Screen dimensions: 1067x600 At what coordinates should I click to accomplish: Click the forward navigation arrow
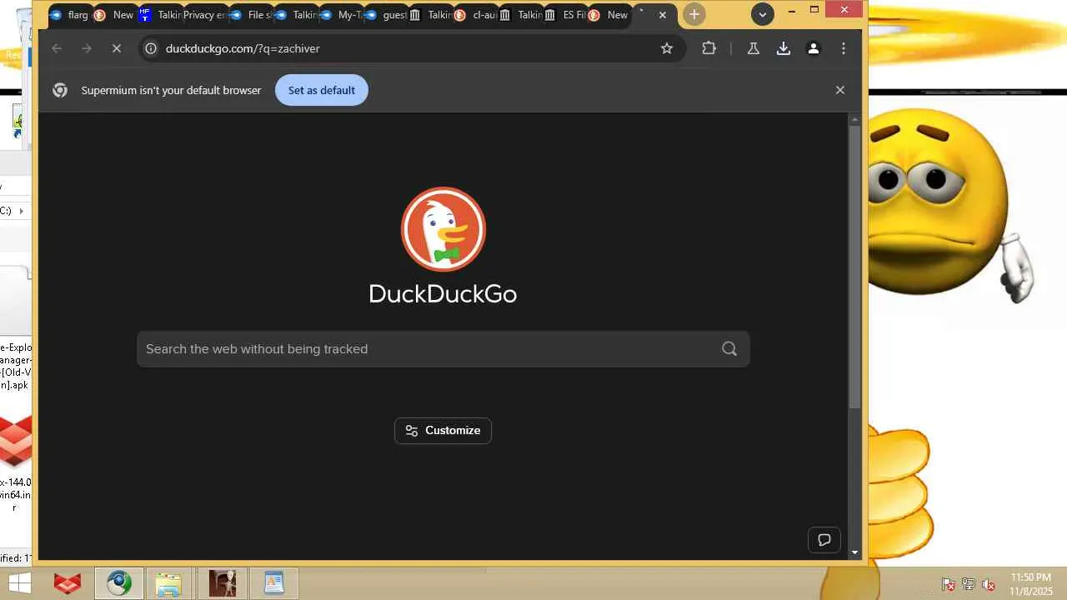coord(87,48)
